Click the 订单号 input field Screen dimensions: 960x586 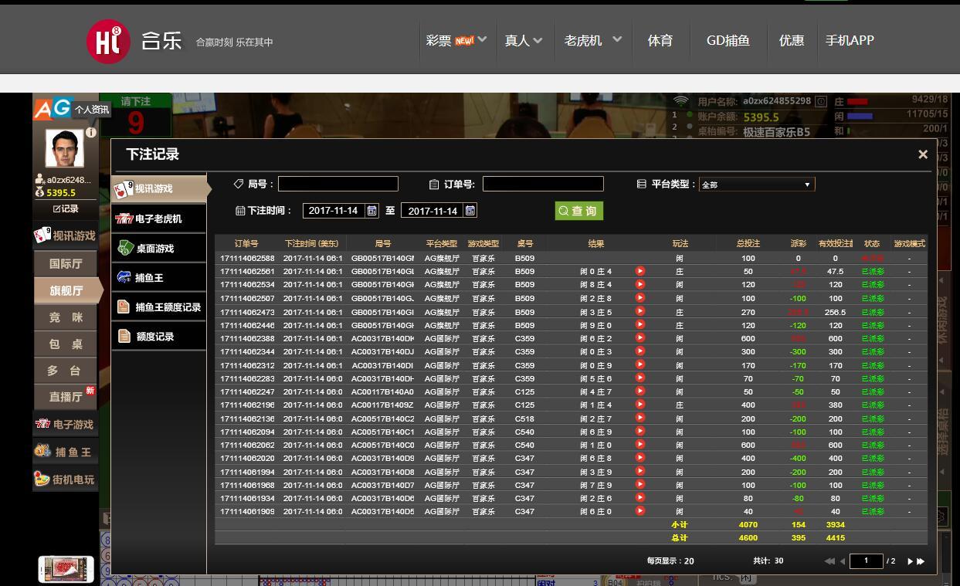click(543, 184)
